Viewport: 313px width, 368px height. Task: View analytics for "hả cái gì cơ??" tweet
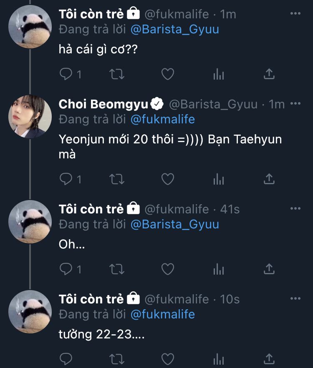[219, 75]
